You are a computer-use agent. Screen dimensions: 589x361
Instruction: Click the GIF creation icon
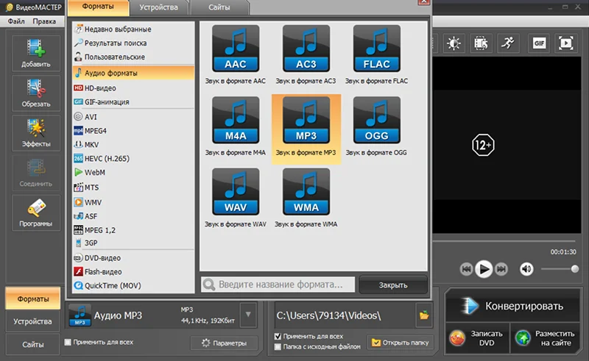[x=539, y=43]
